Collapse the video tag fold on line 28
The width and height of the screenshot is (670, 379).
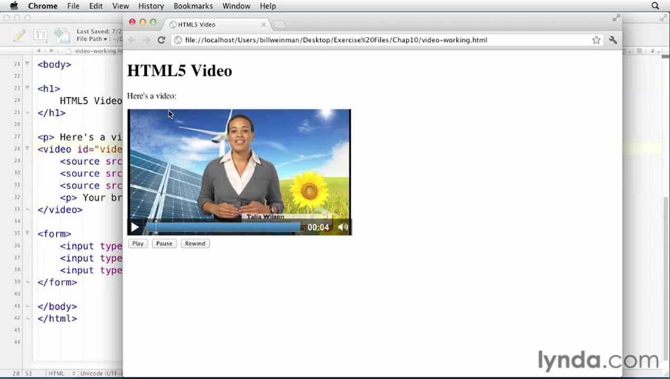(x=27, y=148)
